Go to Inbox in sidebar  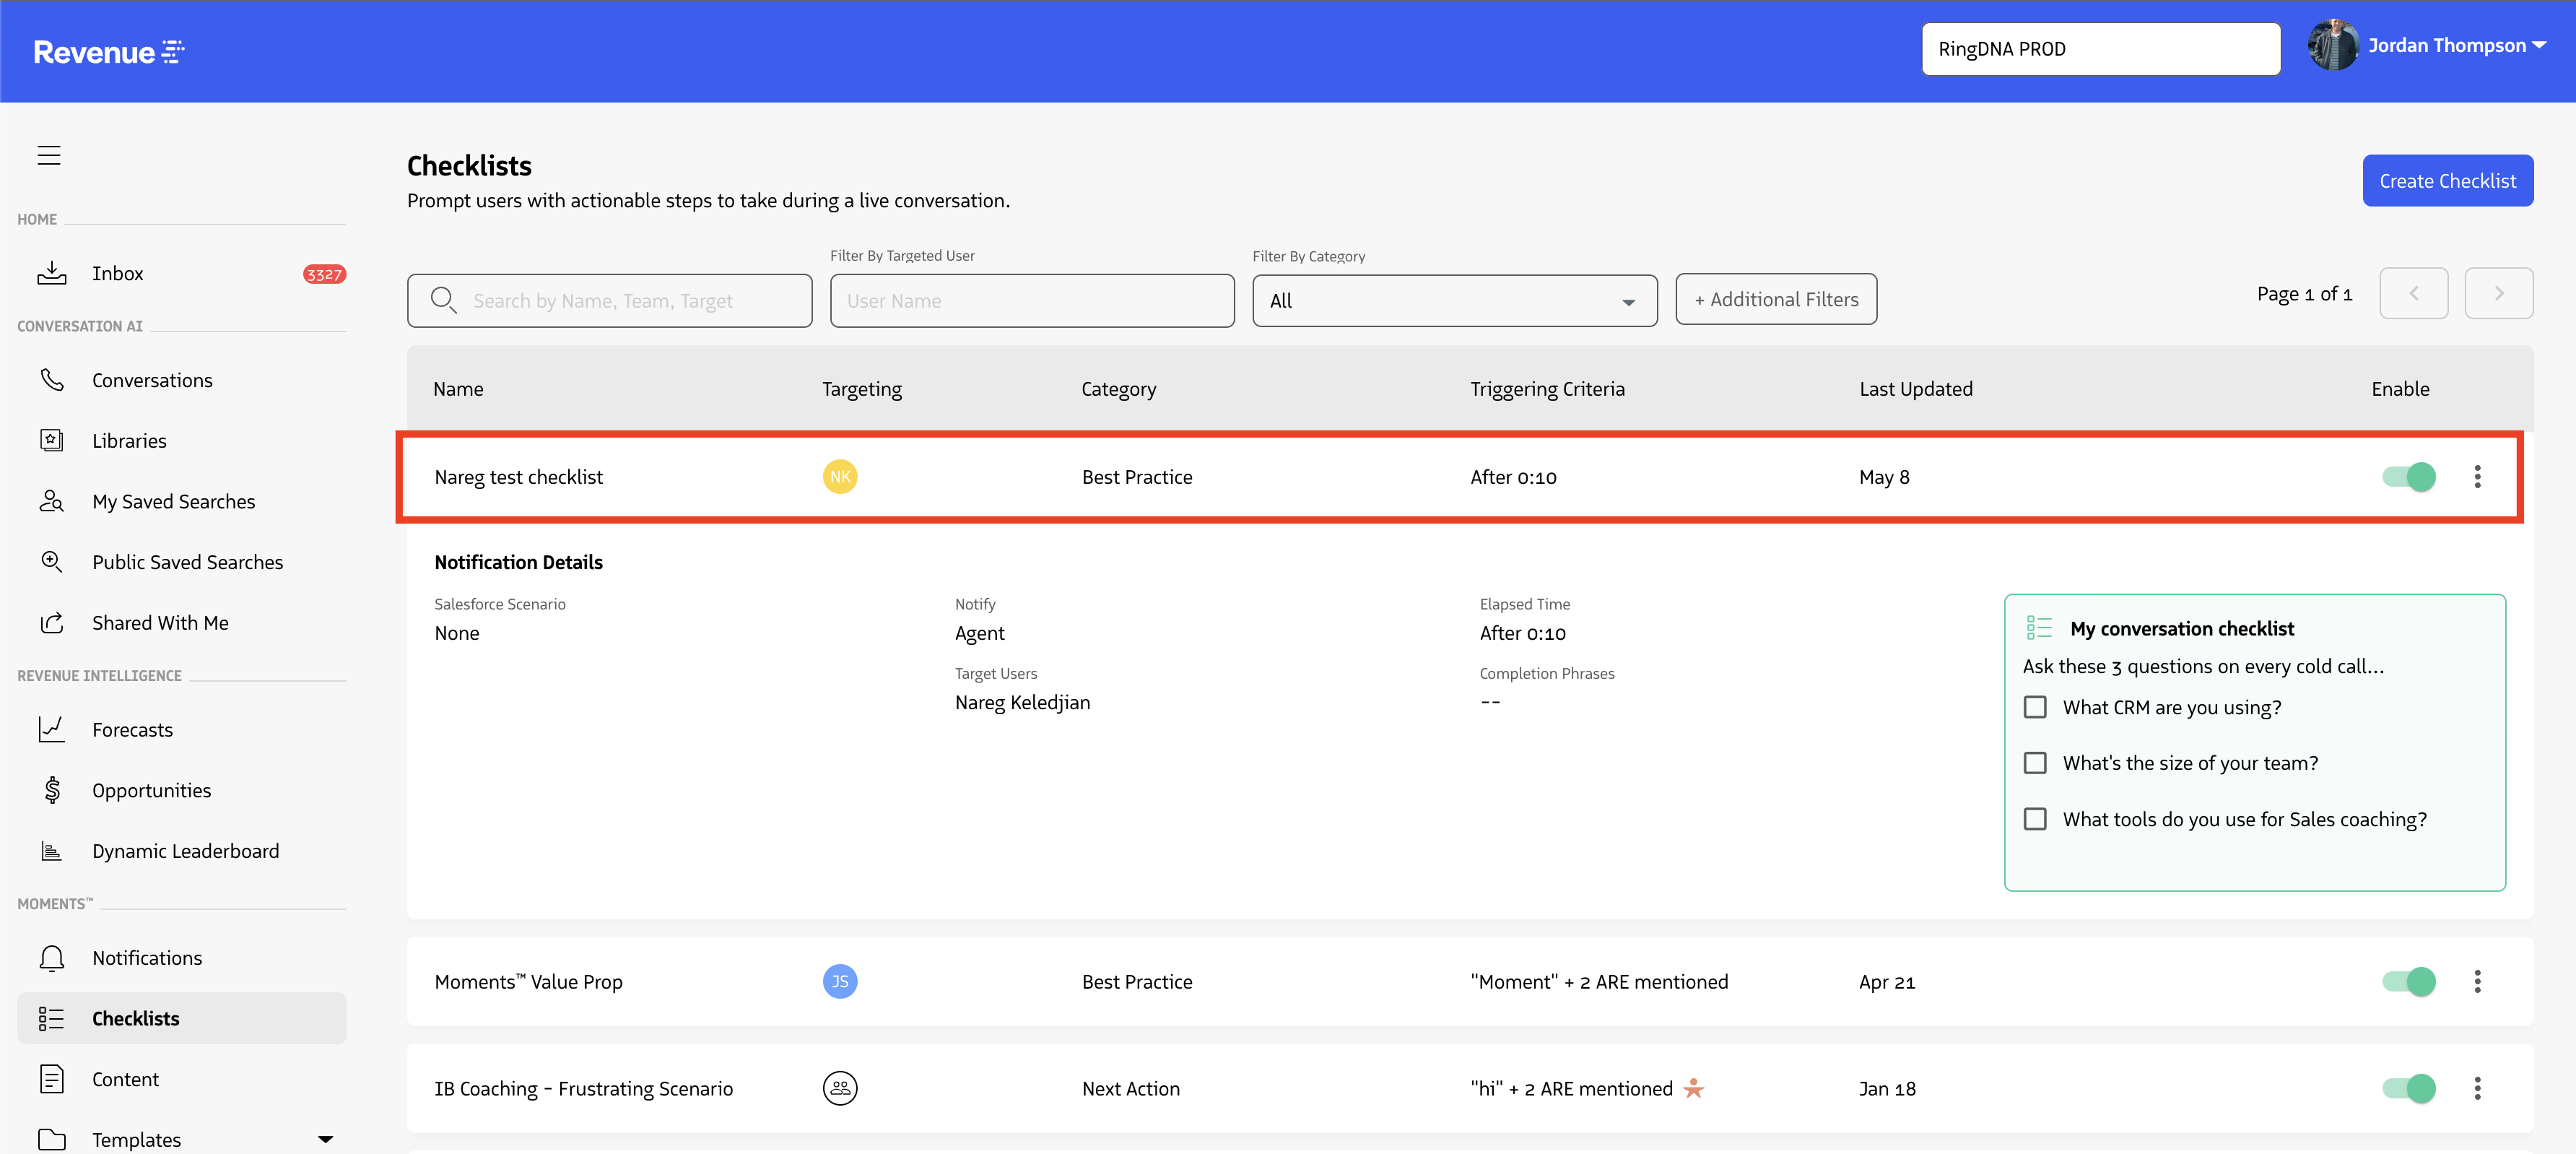coord(118,273)
